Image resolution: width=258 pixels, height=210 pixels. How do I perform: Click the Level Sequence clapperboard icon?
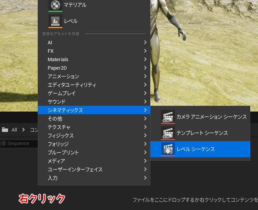168,149
